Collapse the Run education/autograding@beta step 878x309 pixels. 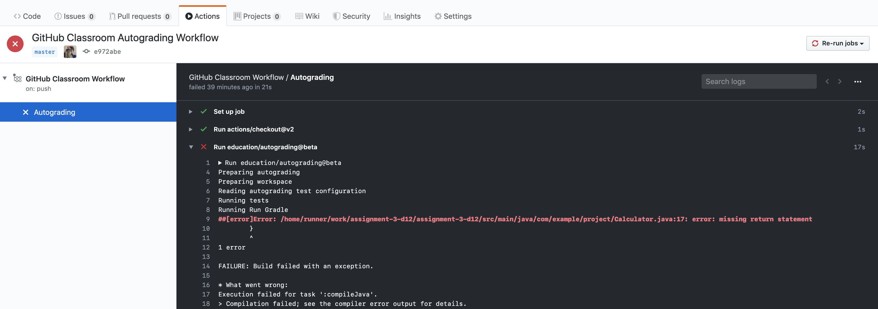(x=191, y=147)
